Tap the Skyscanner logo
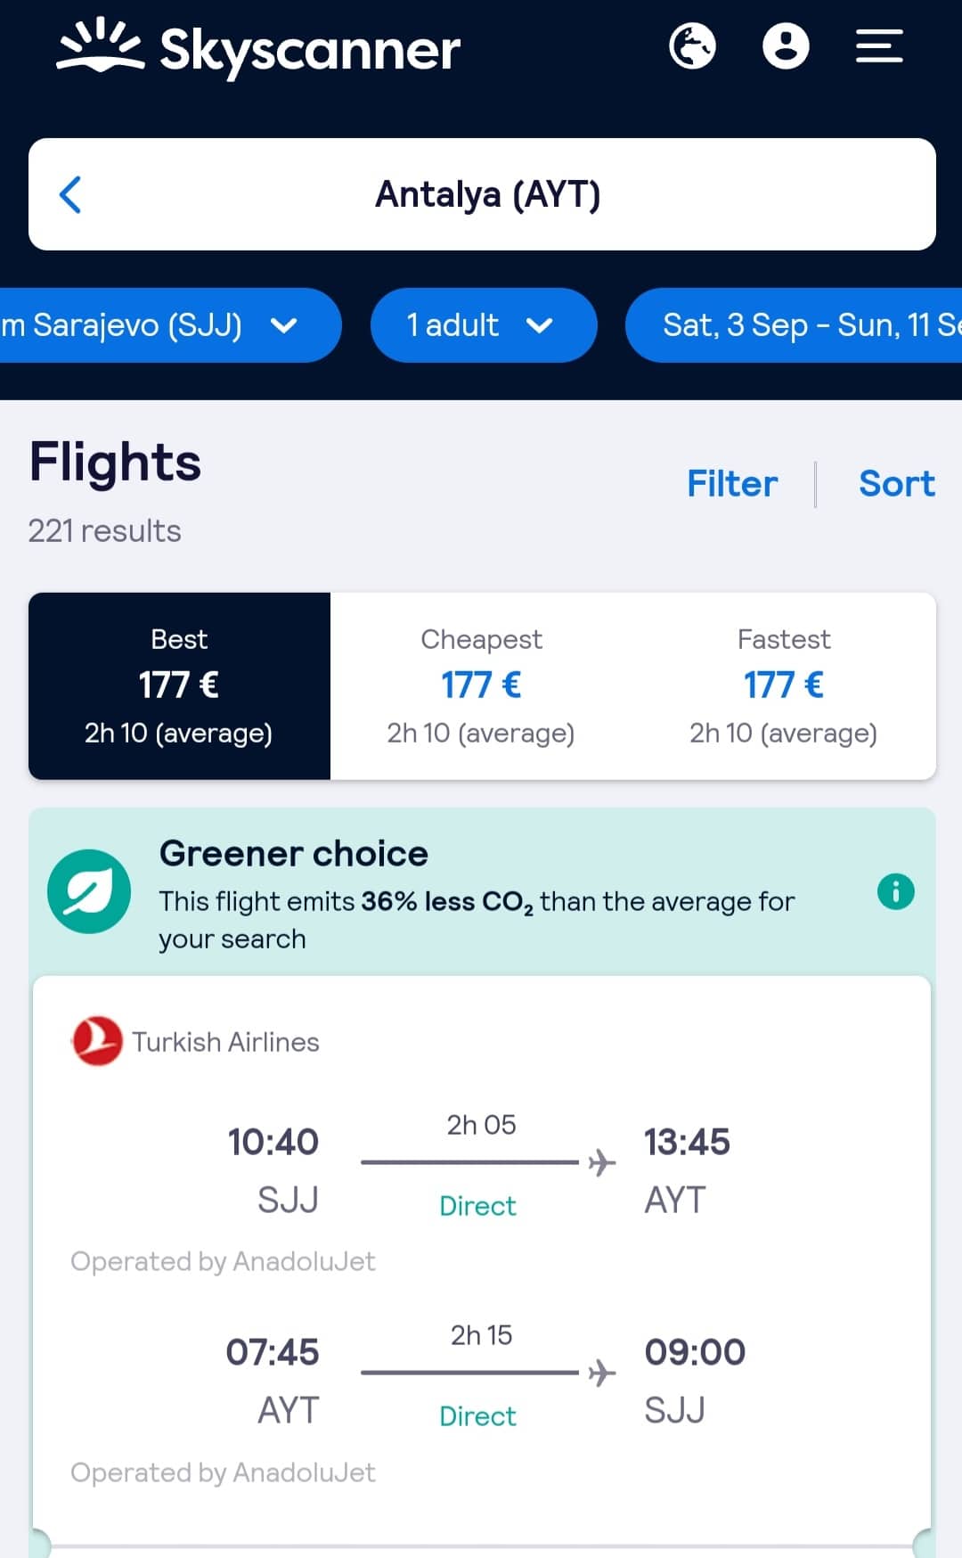 [258, 48]
